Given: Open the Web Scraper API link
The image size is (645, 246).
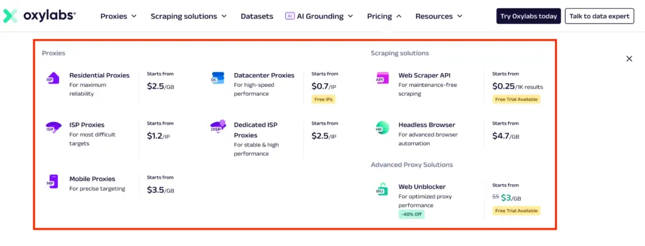Looking at the screenshot, I should (x=424, y=75).
